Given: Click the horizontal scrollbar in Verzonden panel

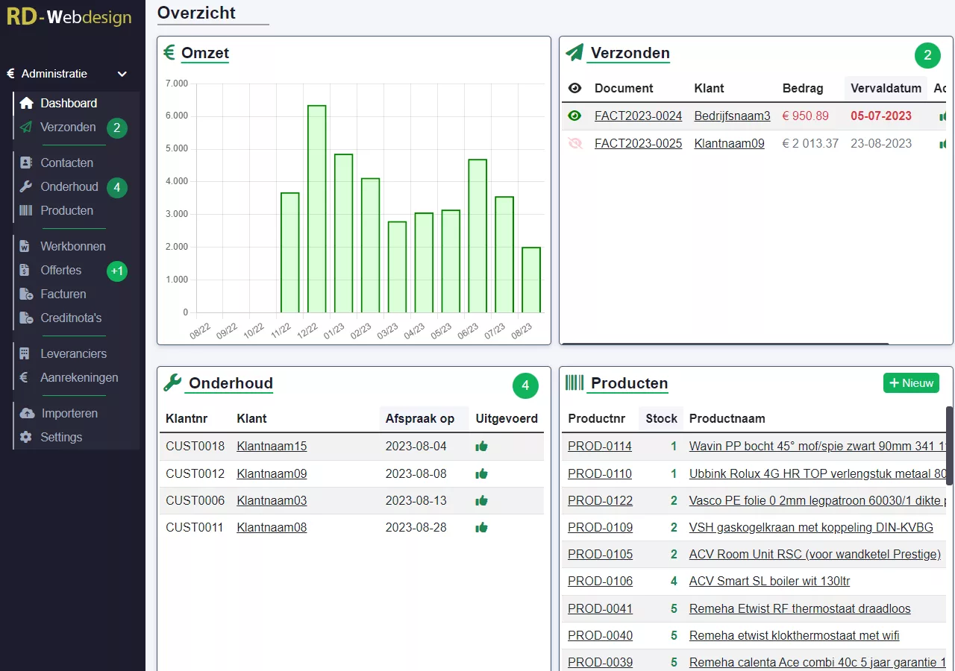Looking at the screenshot, I should [x=724, y=344].
